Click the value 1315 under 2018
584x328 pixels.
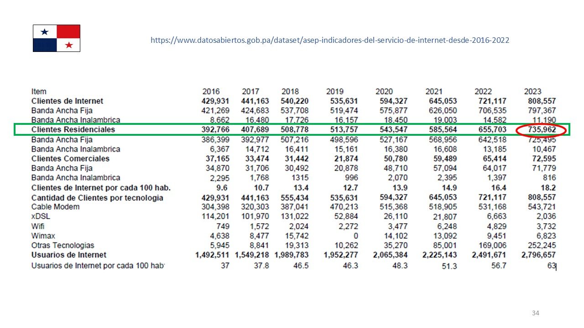click(300, 178)
